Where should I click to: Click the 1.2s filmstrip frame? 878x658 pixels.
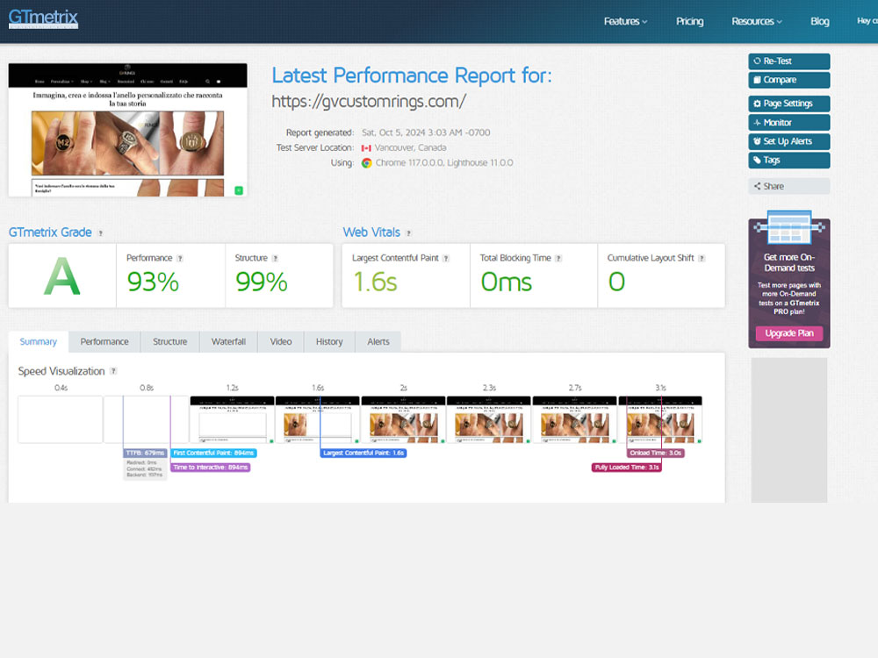coord(233,419)
